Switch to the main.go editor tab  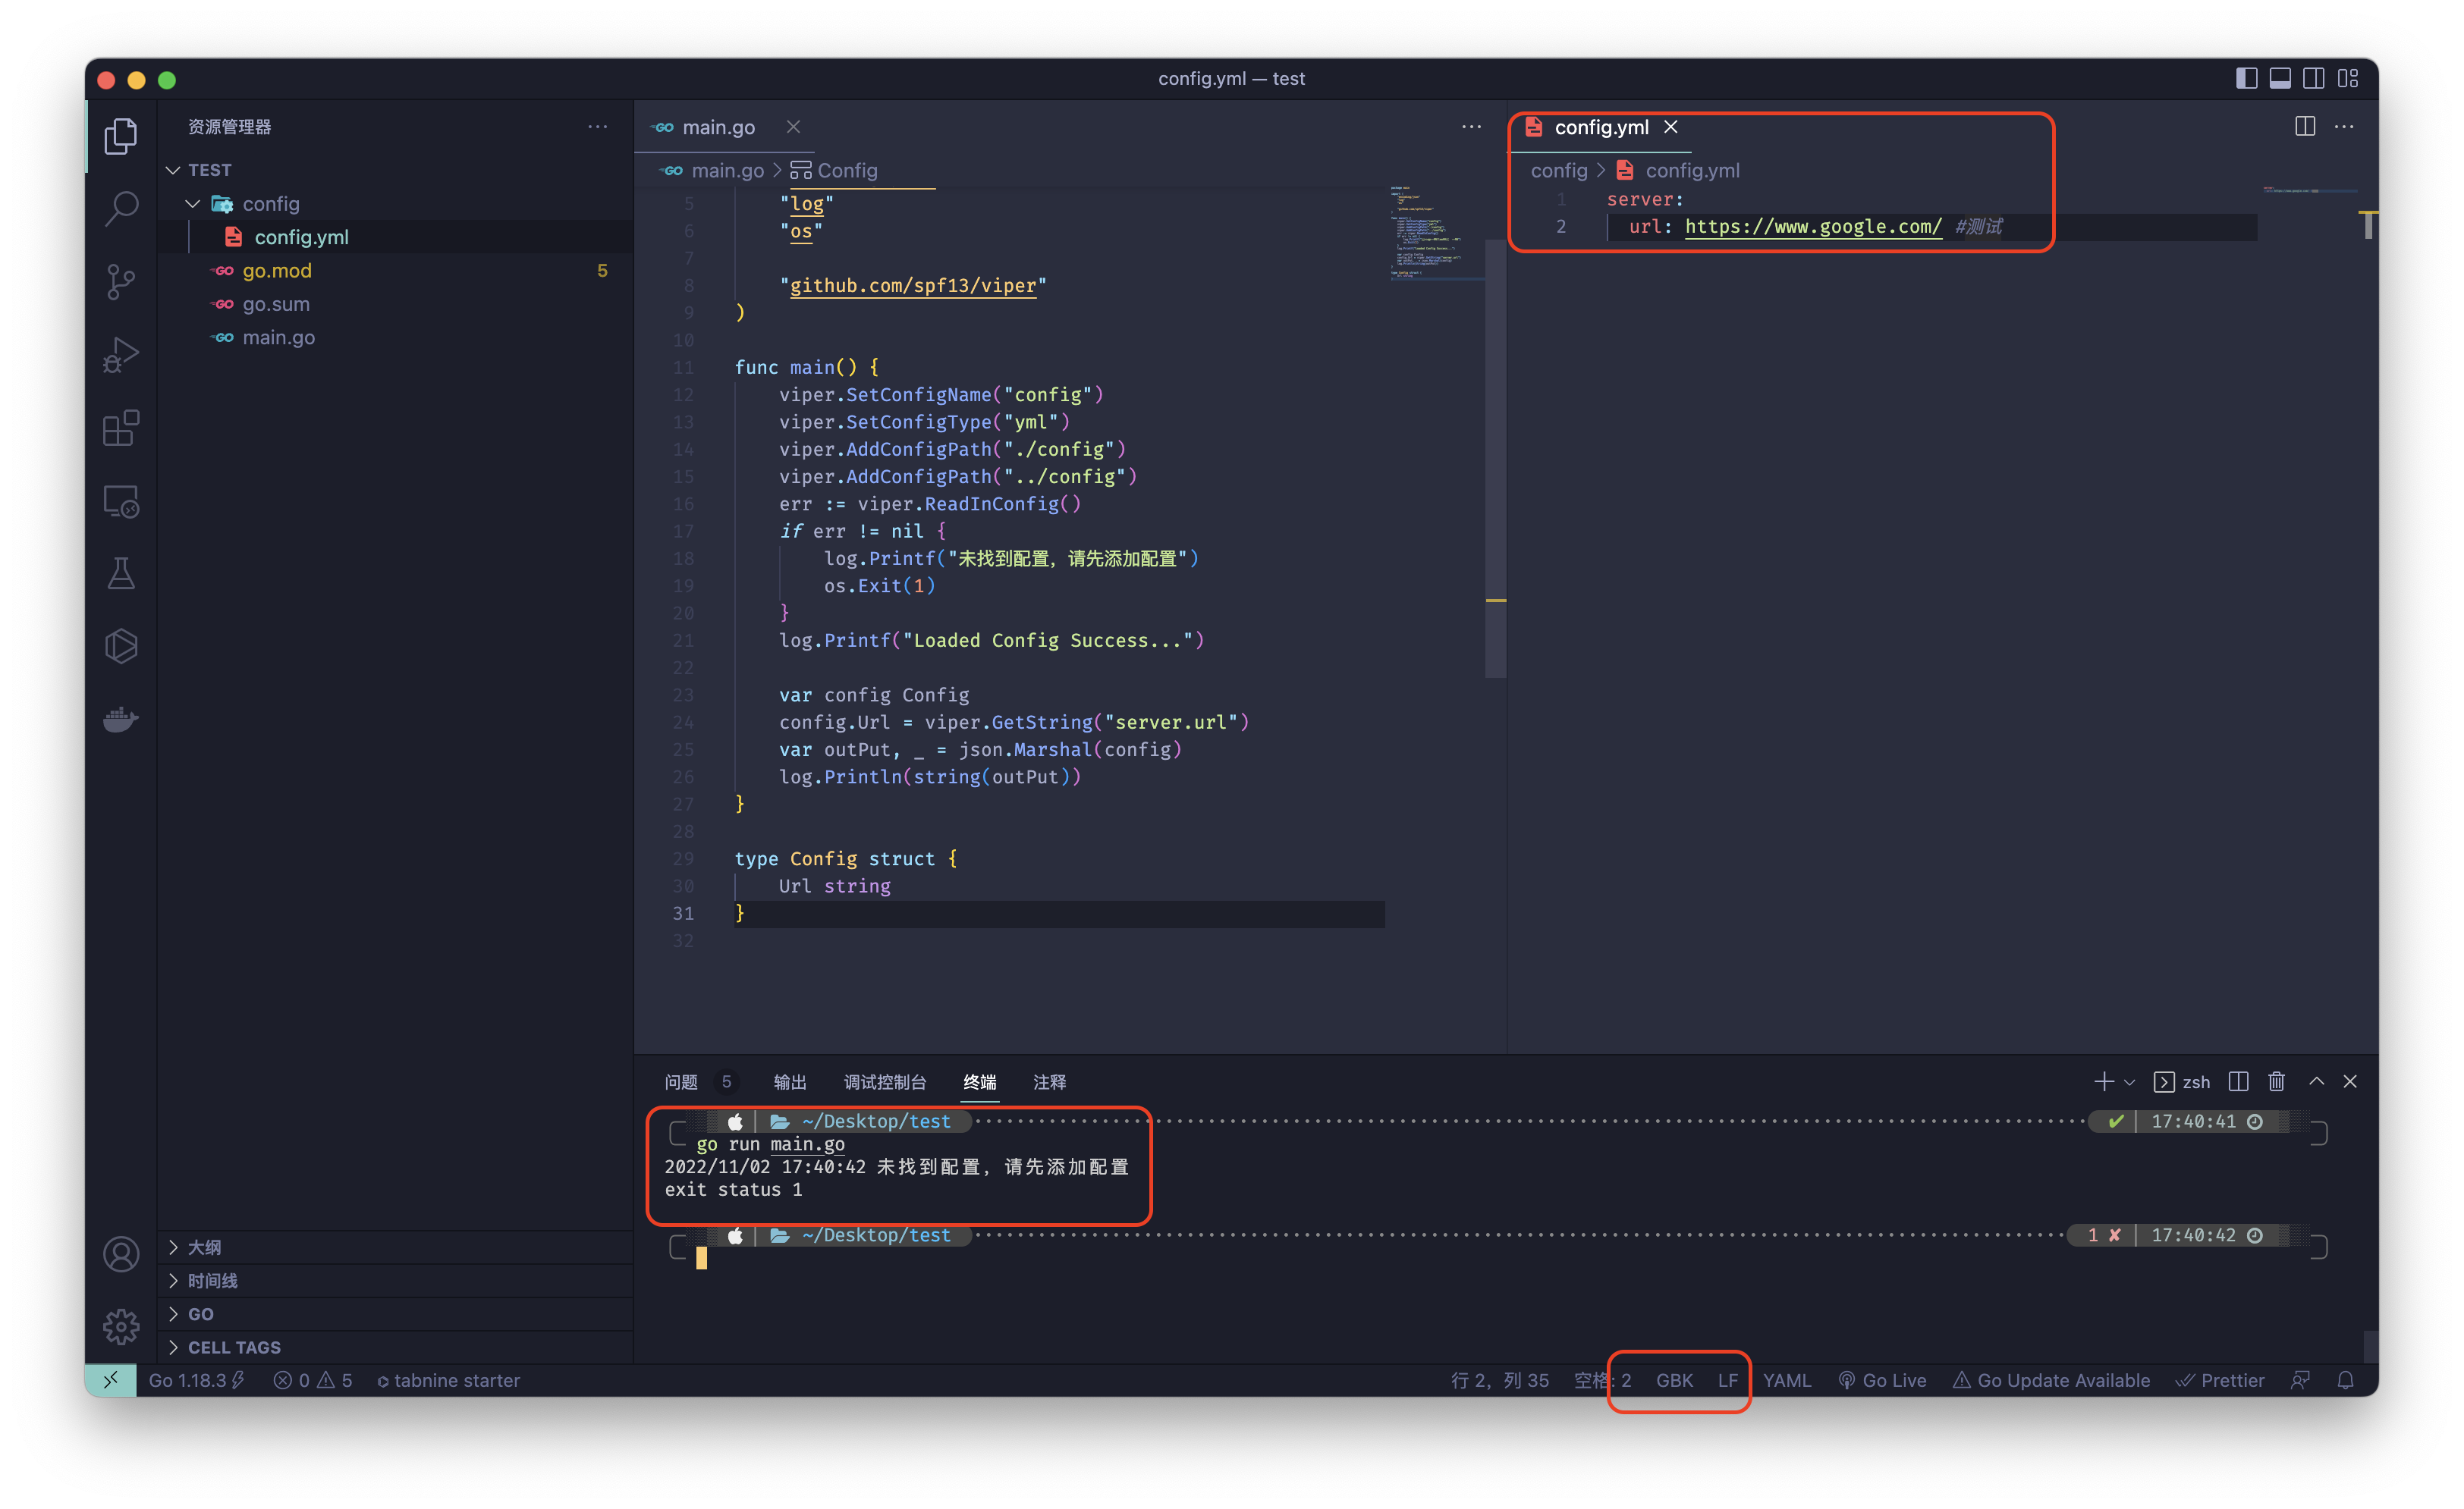pyautogui.click(x=718, y=127)
